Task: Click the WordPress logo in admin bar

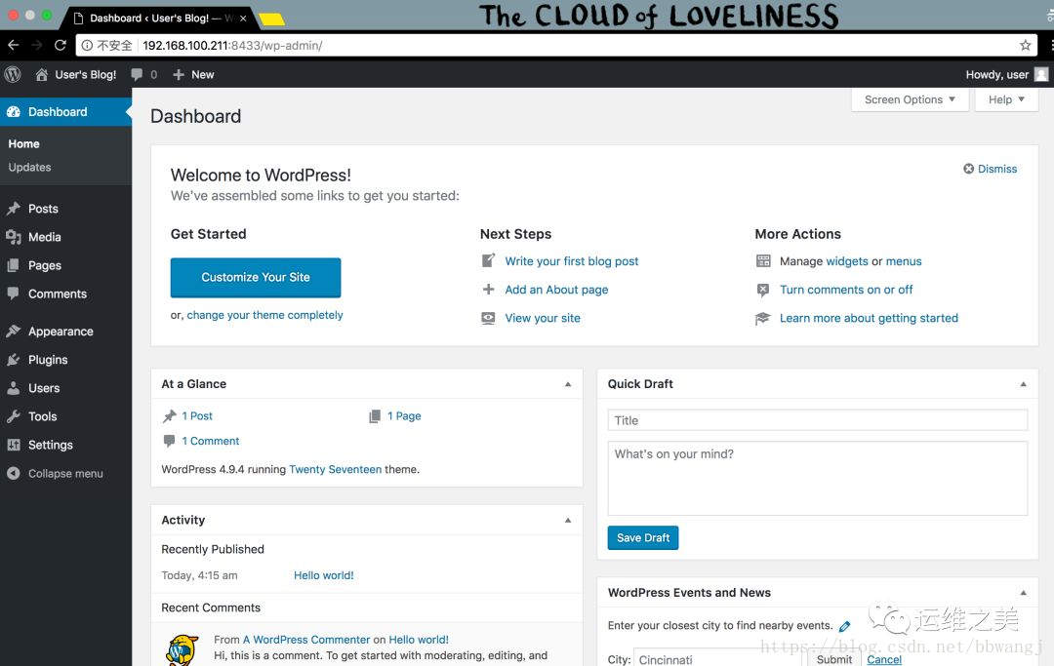Action: pos(13,74)
